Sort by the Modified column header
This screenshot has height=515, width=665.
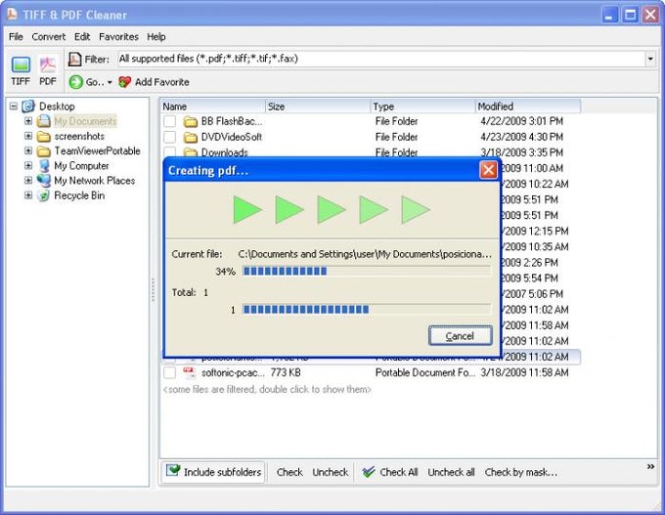527,107
